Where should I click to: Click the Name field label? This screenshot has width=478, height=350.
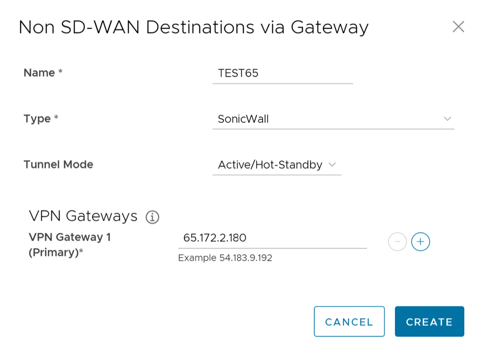pos(39,73)
